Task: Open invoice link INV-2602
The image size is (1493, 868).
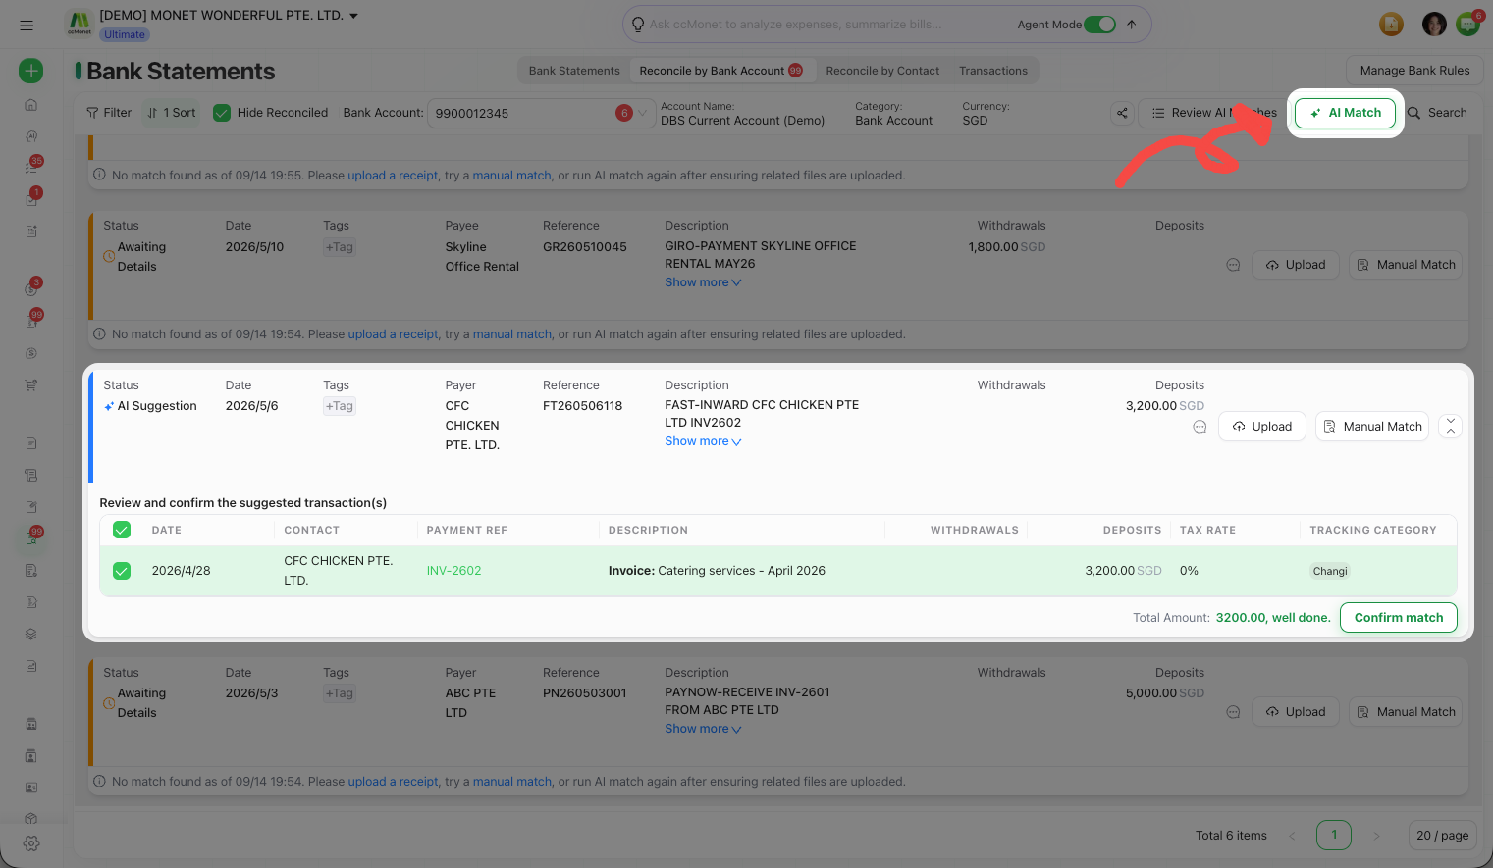Action: click(x=453, y=571)
